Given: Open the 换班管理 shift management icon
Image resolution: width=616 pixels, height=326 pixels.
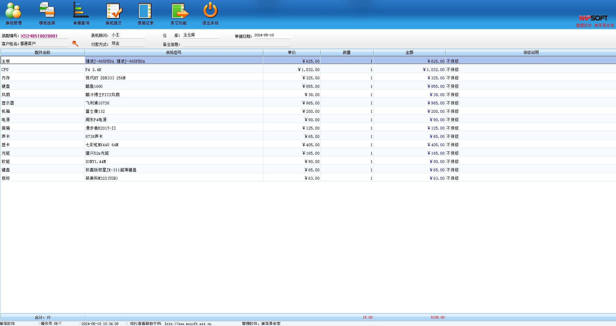Looking at the screenshot, I should pyautogui.click(x=14, y=14).
